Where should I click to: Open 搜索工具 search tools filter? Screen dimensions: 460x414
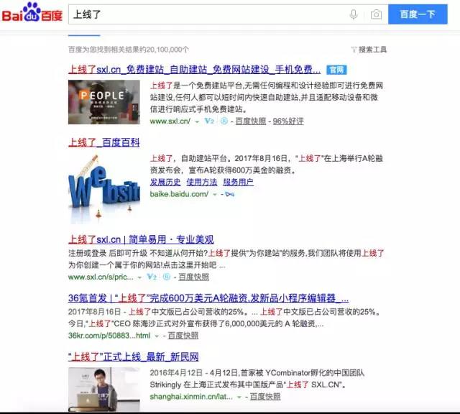369,50
